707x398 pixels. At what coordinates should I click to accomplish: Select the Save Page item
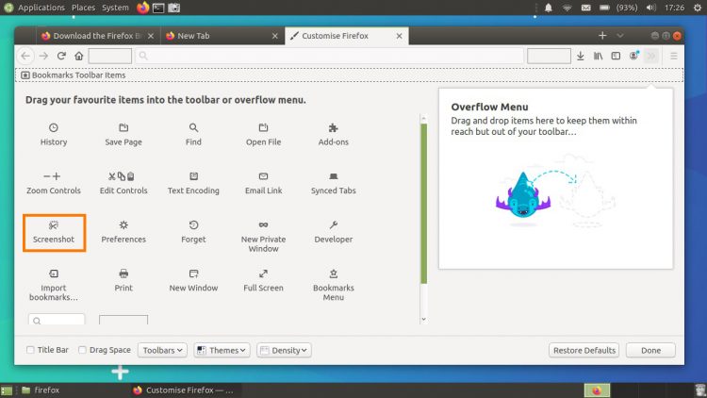[x=123, y=135]
